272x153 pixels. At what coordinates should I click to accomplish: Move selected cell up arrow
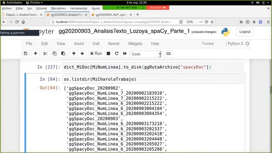point(74,54)
